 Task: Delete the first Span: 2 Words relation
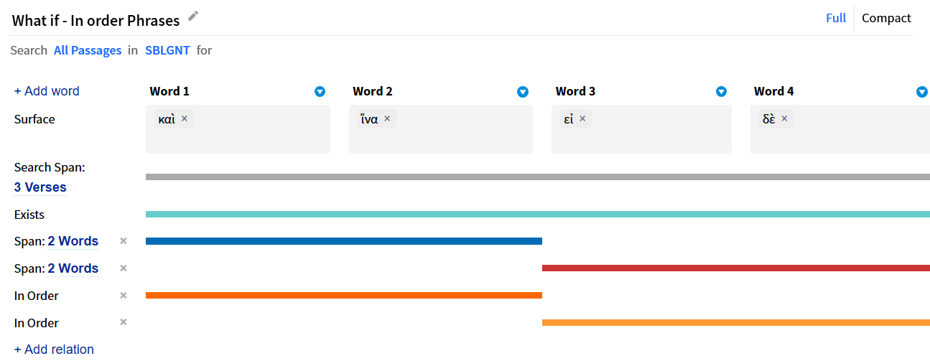pos(124,241)
